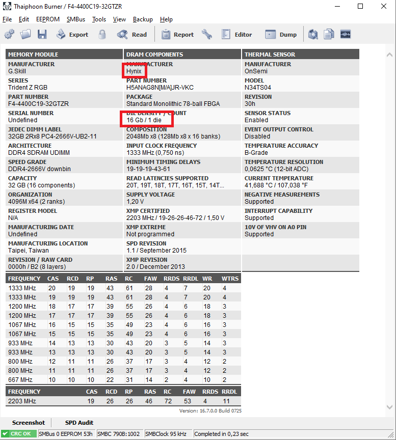Click the Export toolbar button

[72, 35]
